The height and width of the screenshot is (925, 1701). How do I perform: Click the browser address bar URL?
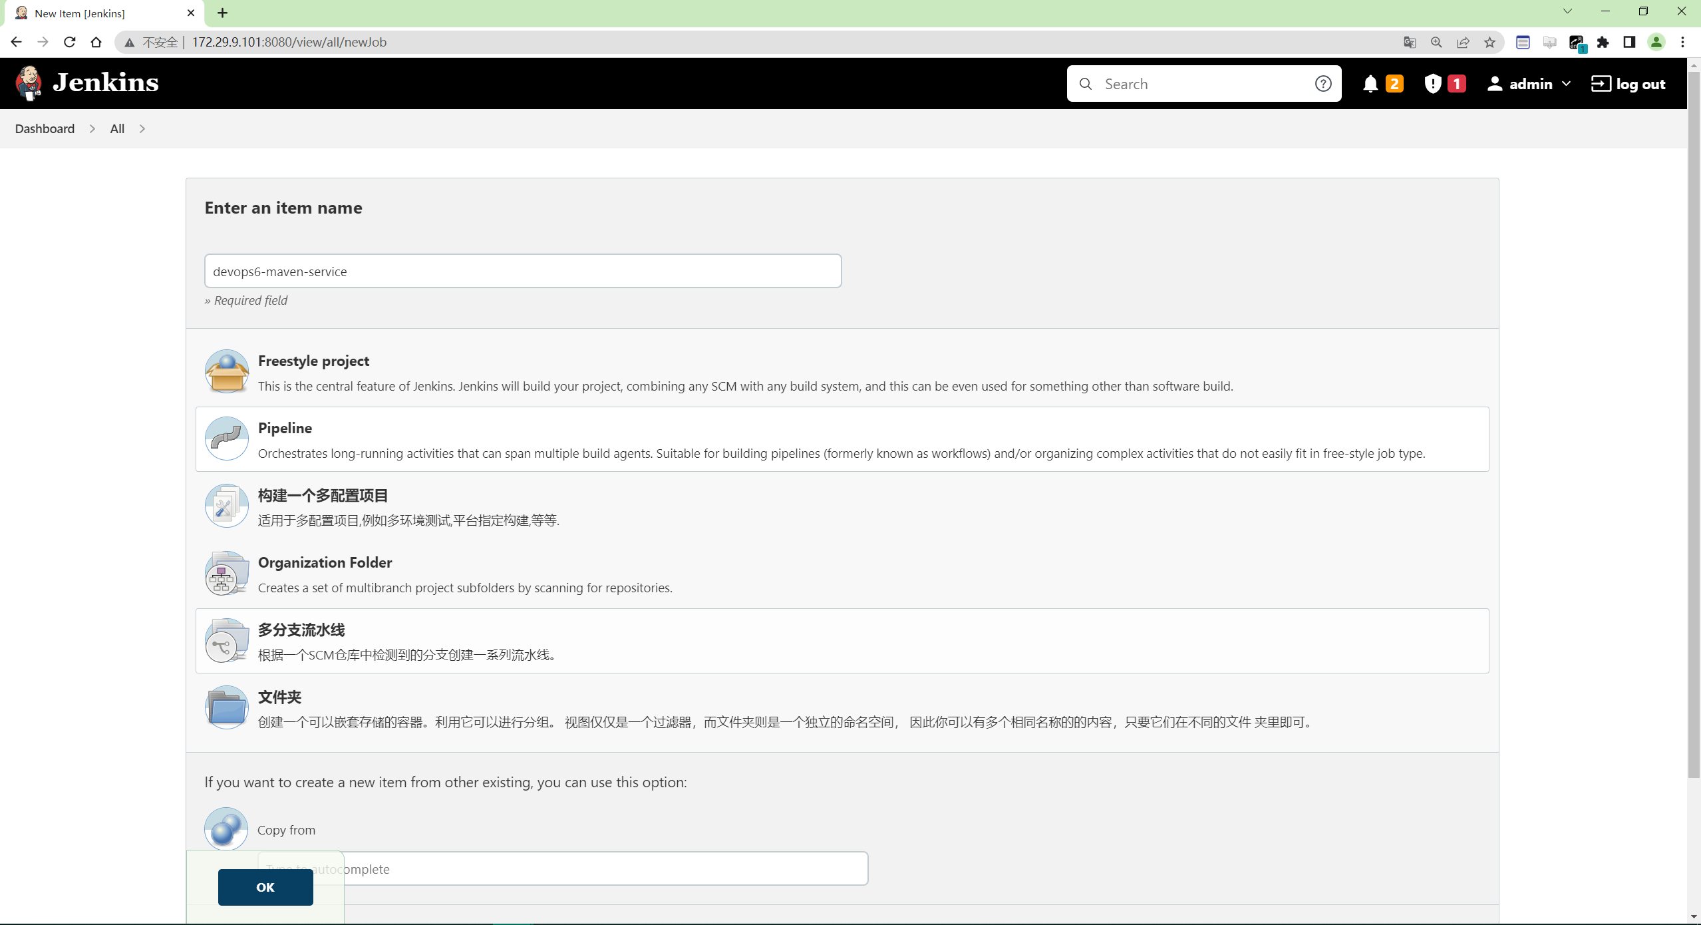[289, 42]
